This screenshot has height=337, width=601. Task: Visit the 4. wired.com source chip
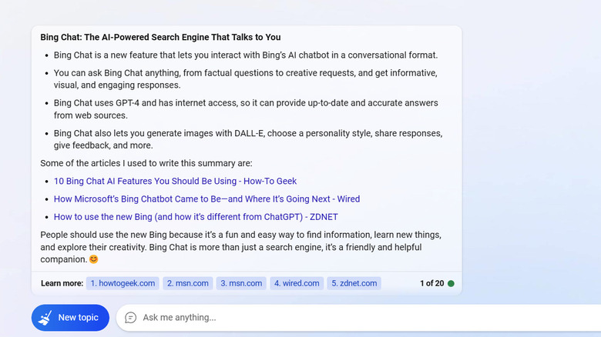click(296, 283)
